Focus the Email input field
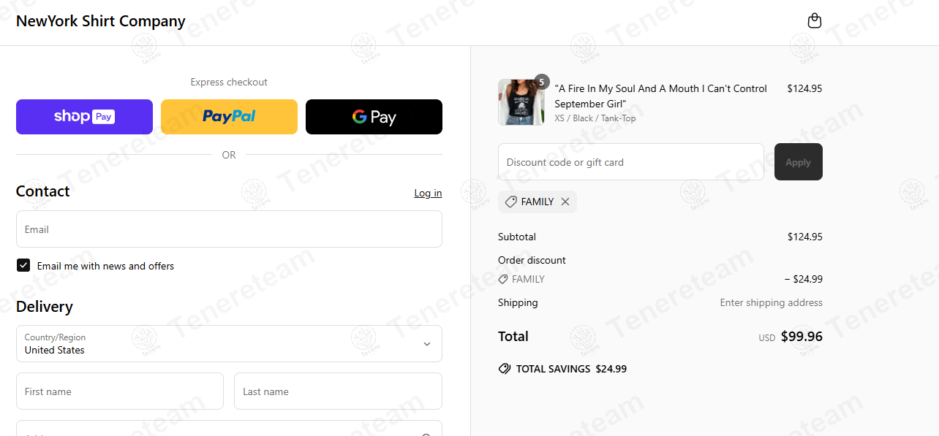Image resolution: width=939 pixels, height=436 pixels. [x=229, y=229]
